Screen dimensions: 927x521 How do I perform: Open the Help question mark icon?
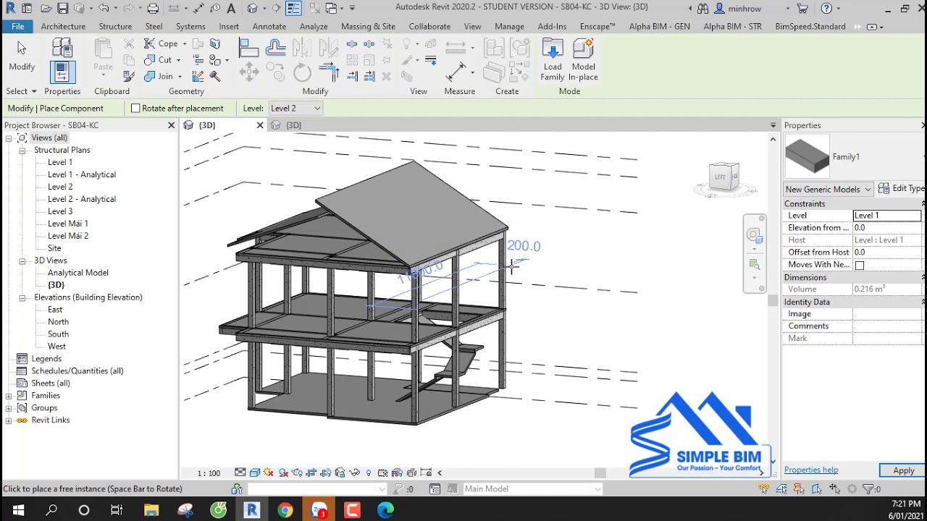(826, 9)
